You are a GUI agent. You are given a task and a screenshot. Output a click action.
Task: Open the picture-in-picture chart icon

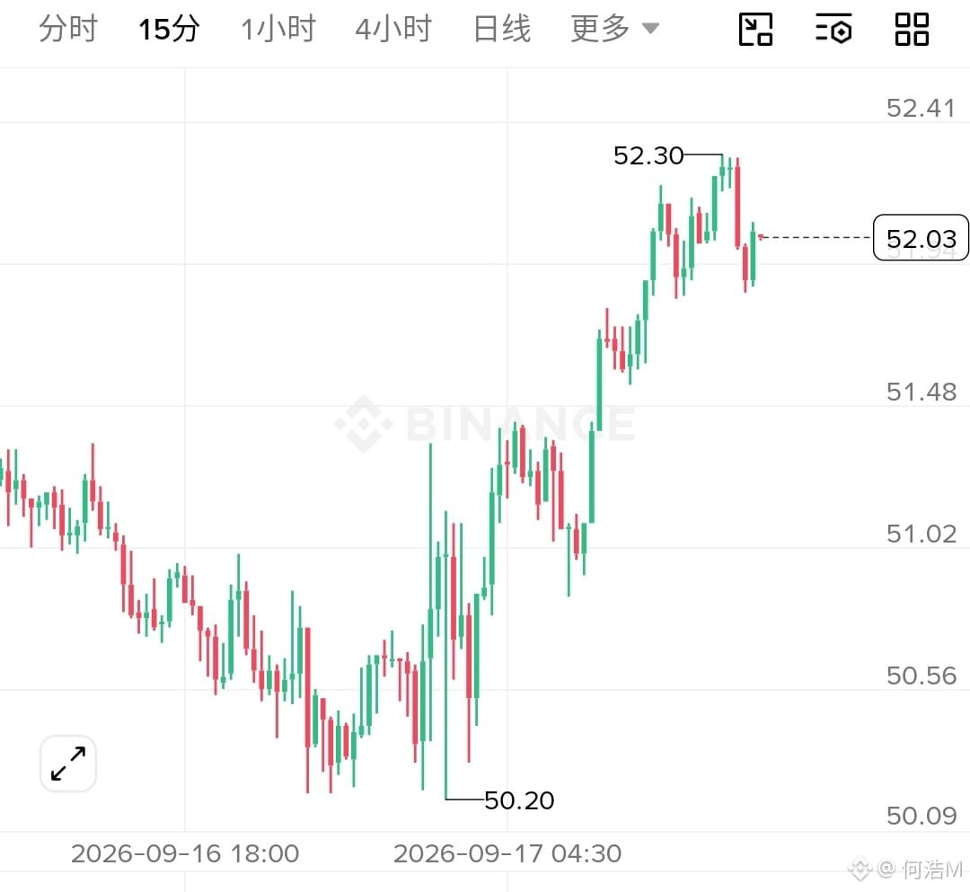click(x=755, y=29)
